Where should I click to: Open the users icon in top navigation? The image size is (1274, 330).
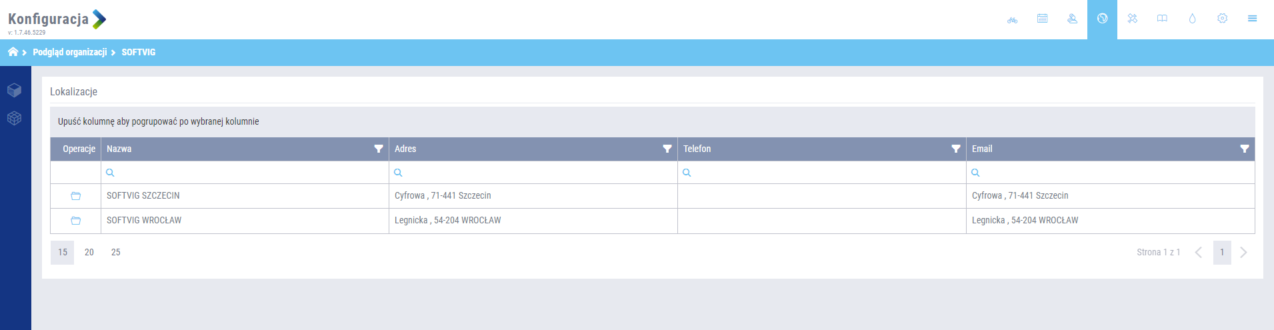(1072, 19)
